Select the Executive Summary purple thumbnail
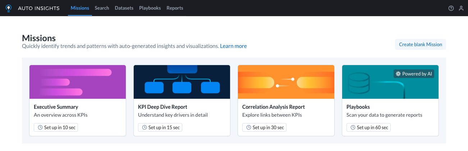 [x=78, y=82]
